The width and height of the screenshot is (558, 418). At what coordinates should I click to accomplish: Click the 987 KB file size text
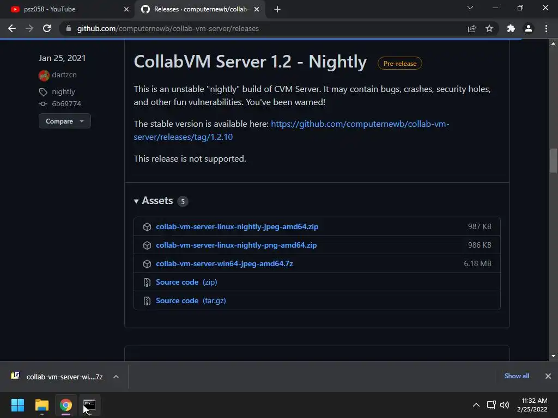(x=480, y=227)
